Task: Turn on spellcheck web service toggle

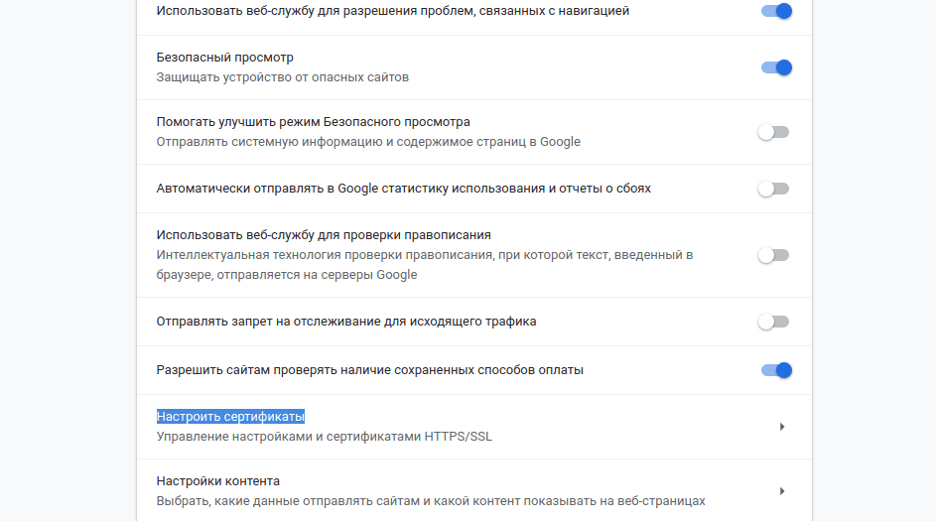Action: [773, 255]
